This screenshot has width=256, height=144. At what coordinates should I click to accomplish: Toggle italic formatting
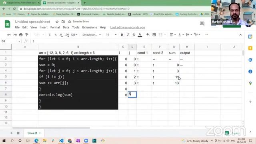pyautogui.click(x=128, y=35)
